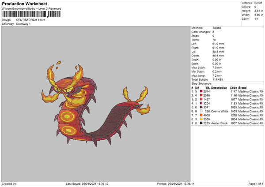
Task: Click the dark red swatch for stop 1
Action: pyautogui.click(x=201, y=91)
